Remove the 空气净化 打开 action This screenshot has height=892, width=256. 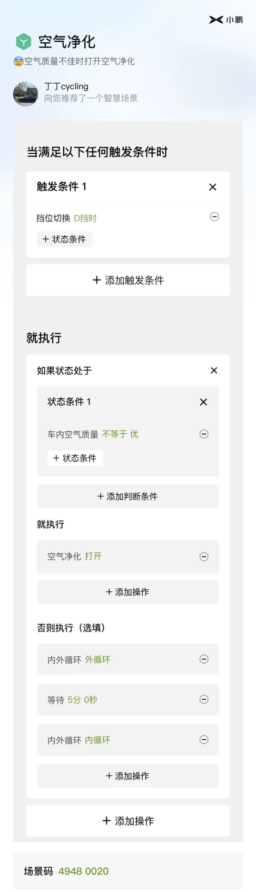click(x=204, y=556)
